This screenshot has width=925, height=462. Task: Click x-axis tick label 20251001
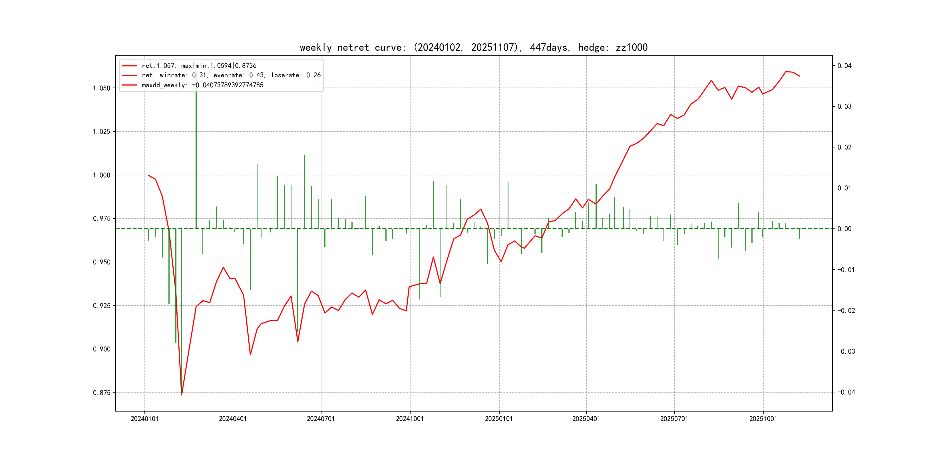click(763, 419)
